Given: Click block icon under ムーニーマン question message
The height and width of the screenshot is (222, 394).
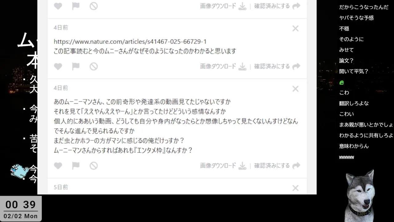Looking at the screenshot, I should [94, 166].
